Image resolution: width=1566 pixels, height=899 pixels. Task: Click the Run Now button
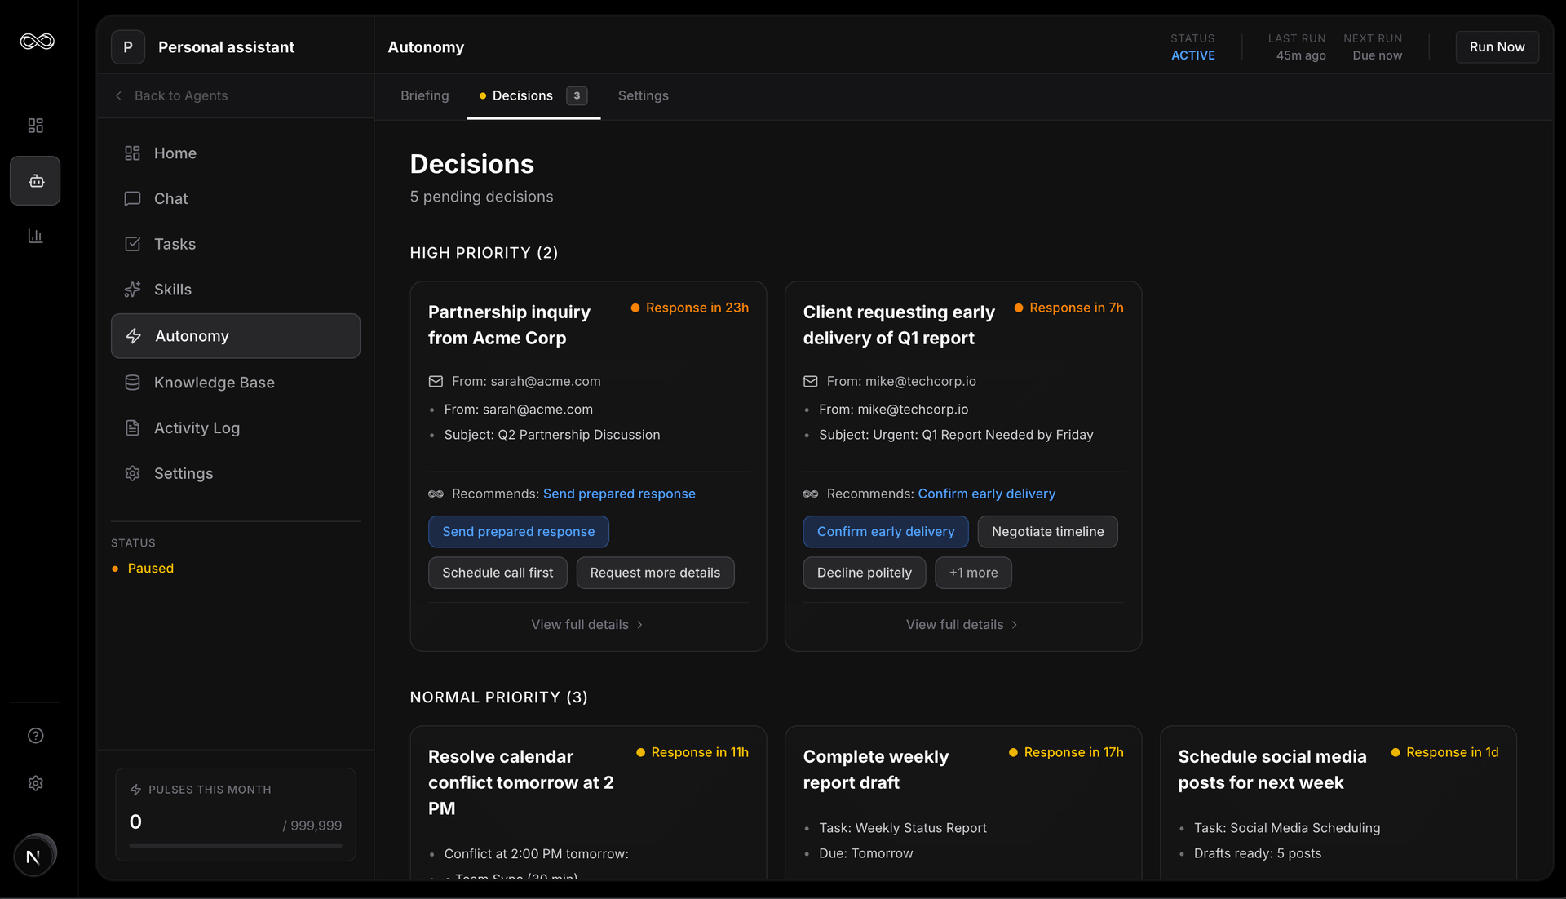tap(1497, 47)
